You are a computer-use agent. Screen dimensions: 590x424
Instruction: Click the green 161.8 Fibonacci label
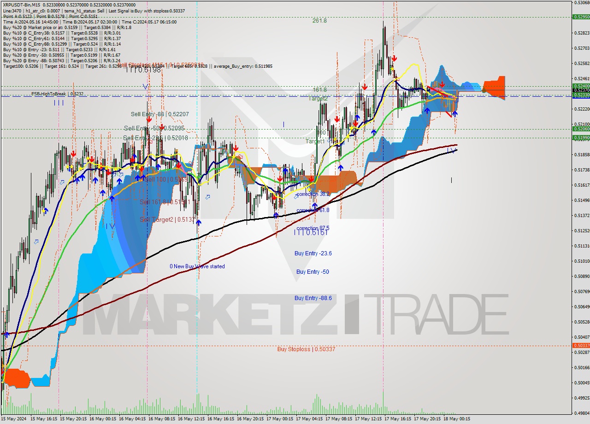coord(319,89)
